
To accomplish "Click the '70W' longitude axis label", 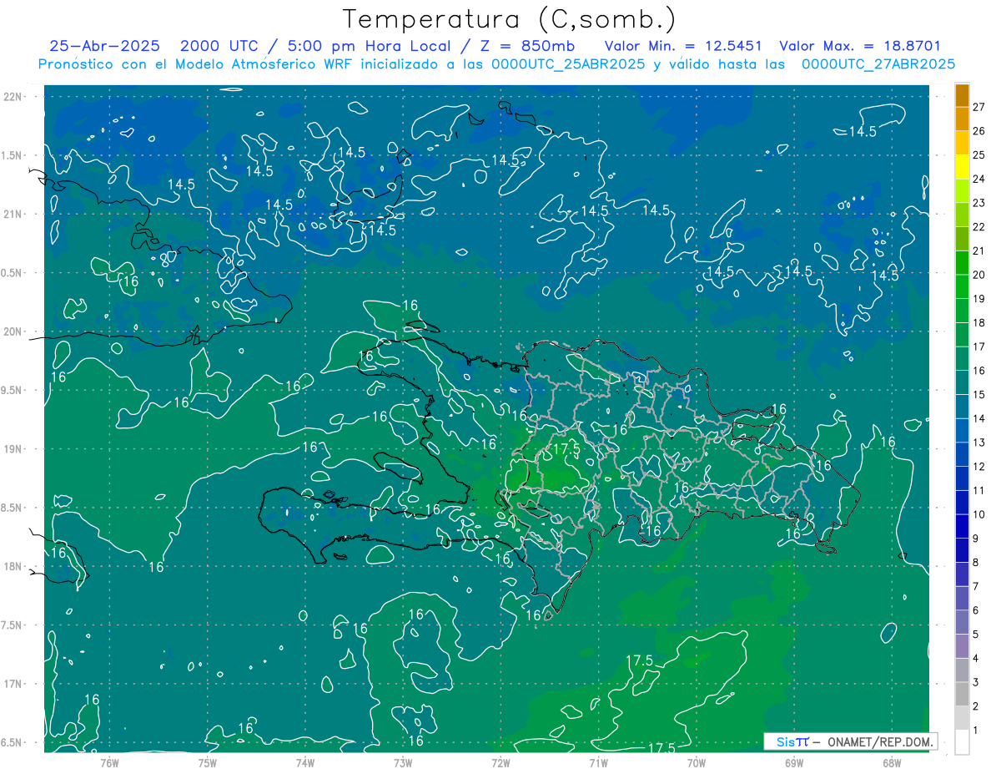I will [697, 762].
